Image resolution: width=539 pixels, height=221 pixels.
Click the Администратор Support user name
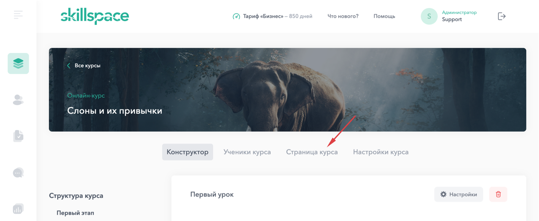459,16
